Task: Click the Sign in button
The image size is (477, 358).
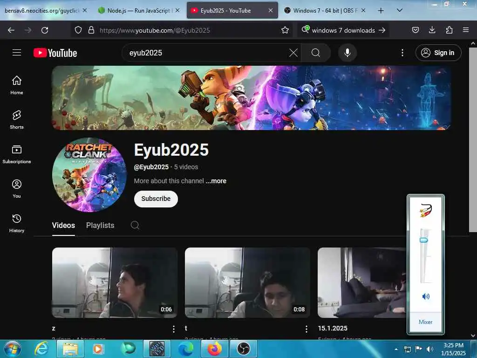Action: tap(438, 53)
